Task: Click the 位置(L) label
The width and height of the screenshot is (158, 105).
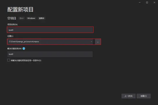Action: click(x=10, y=36)
